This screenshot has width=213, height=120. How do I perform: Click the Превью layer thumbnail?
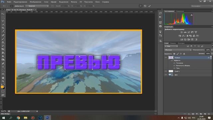(x=171, y=58)
